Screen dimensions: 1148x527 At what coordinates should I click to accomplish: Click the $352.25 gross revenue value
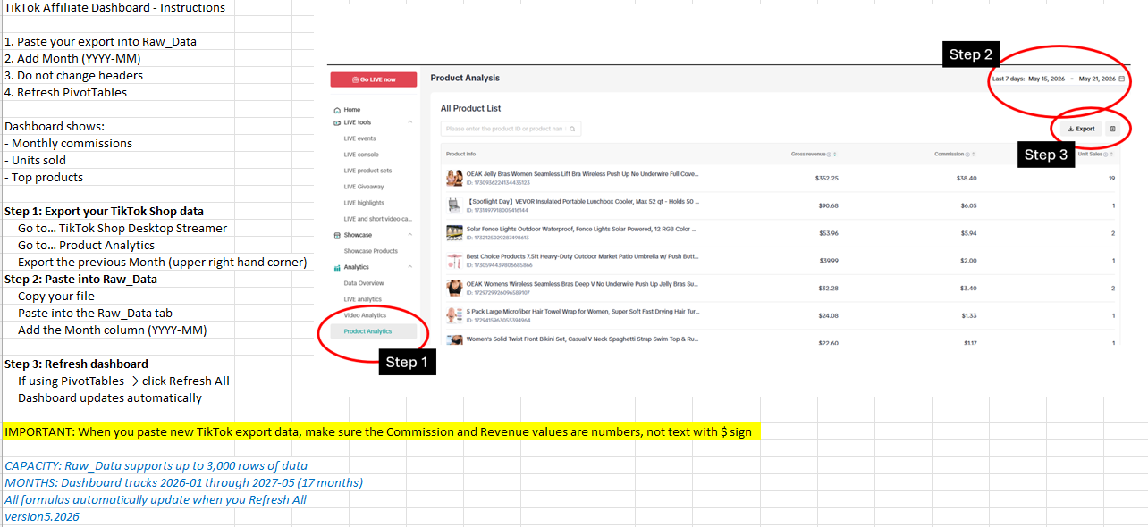(x=827, y=178)
